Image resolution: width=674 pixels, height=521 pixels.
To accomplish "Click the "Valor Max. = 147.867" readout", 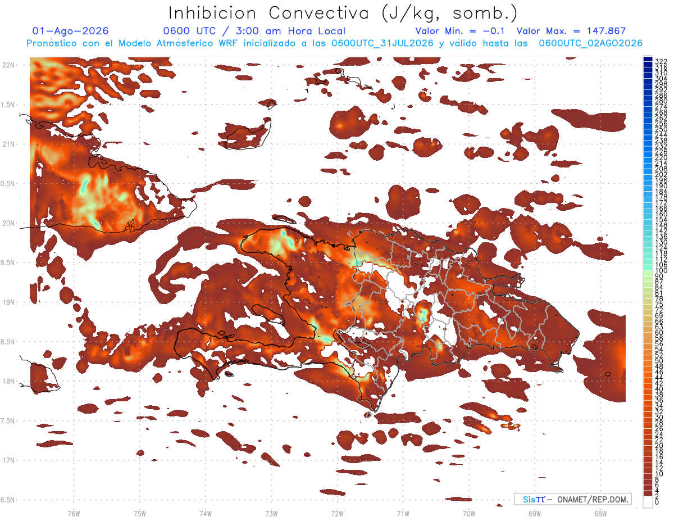I will [571, 31].
